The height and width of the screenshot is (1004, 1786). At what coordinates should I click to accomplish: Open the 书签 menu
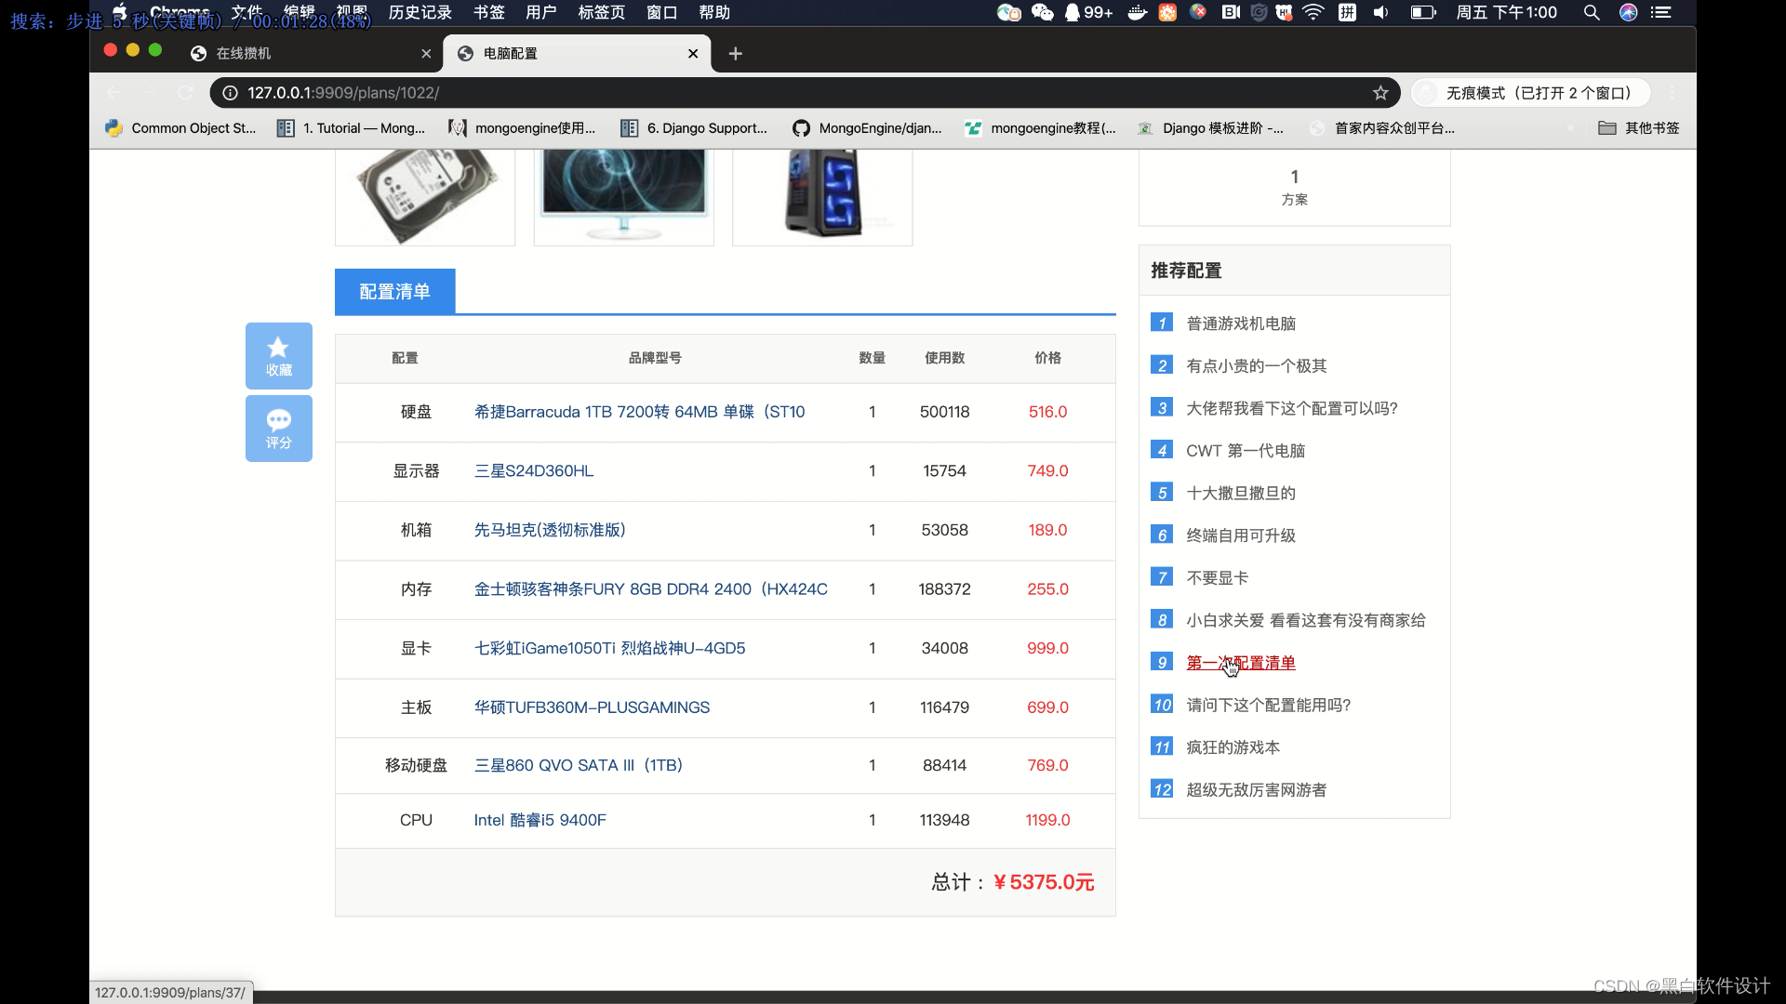(x=488, y=12)
